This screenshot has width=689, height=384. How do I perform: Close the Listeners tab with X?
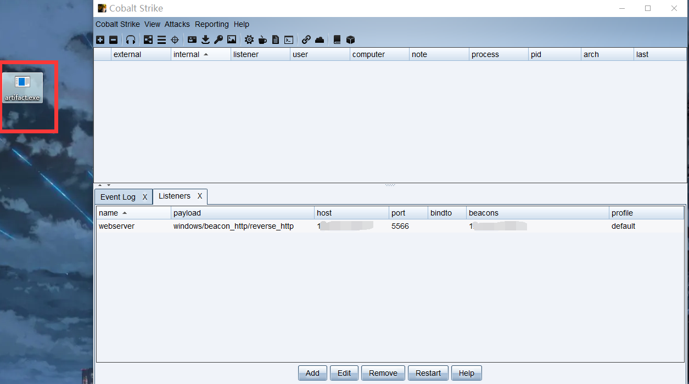(x=200, y=196)
